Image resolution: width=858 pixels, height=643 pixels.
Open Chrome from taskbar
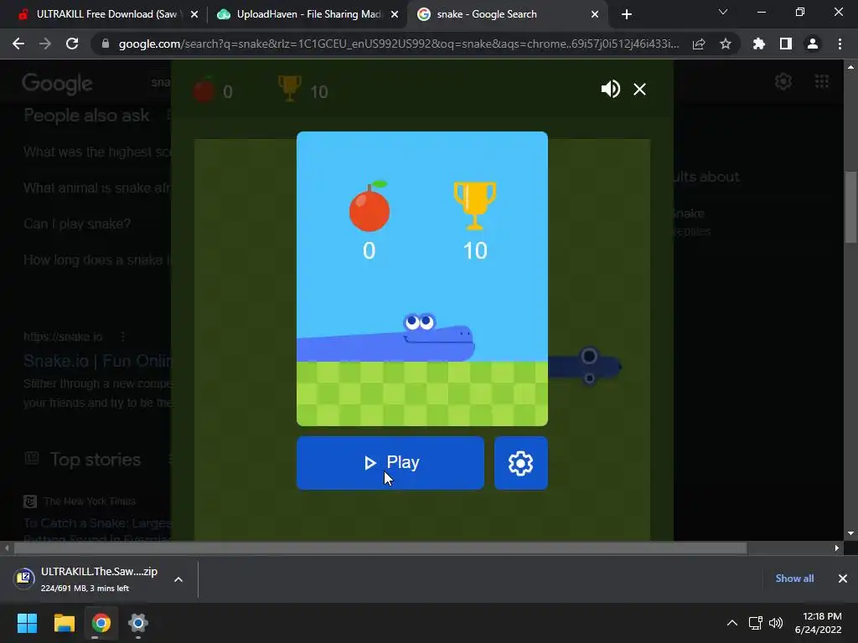click(101, 623)
